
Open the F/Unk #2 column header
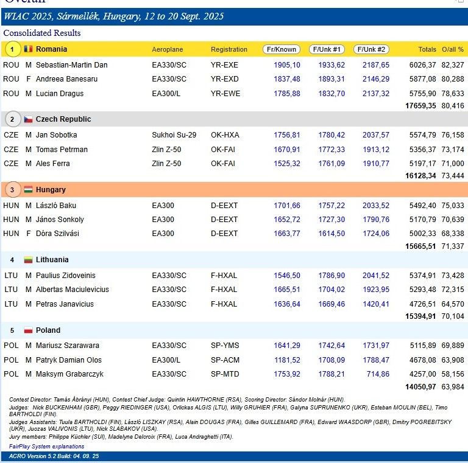371,49
